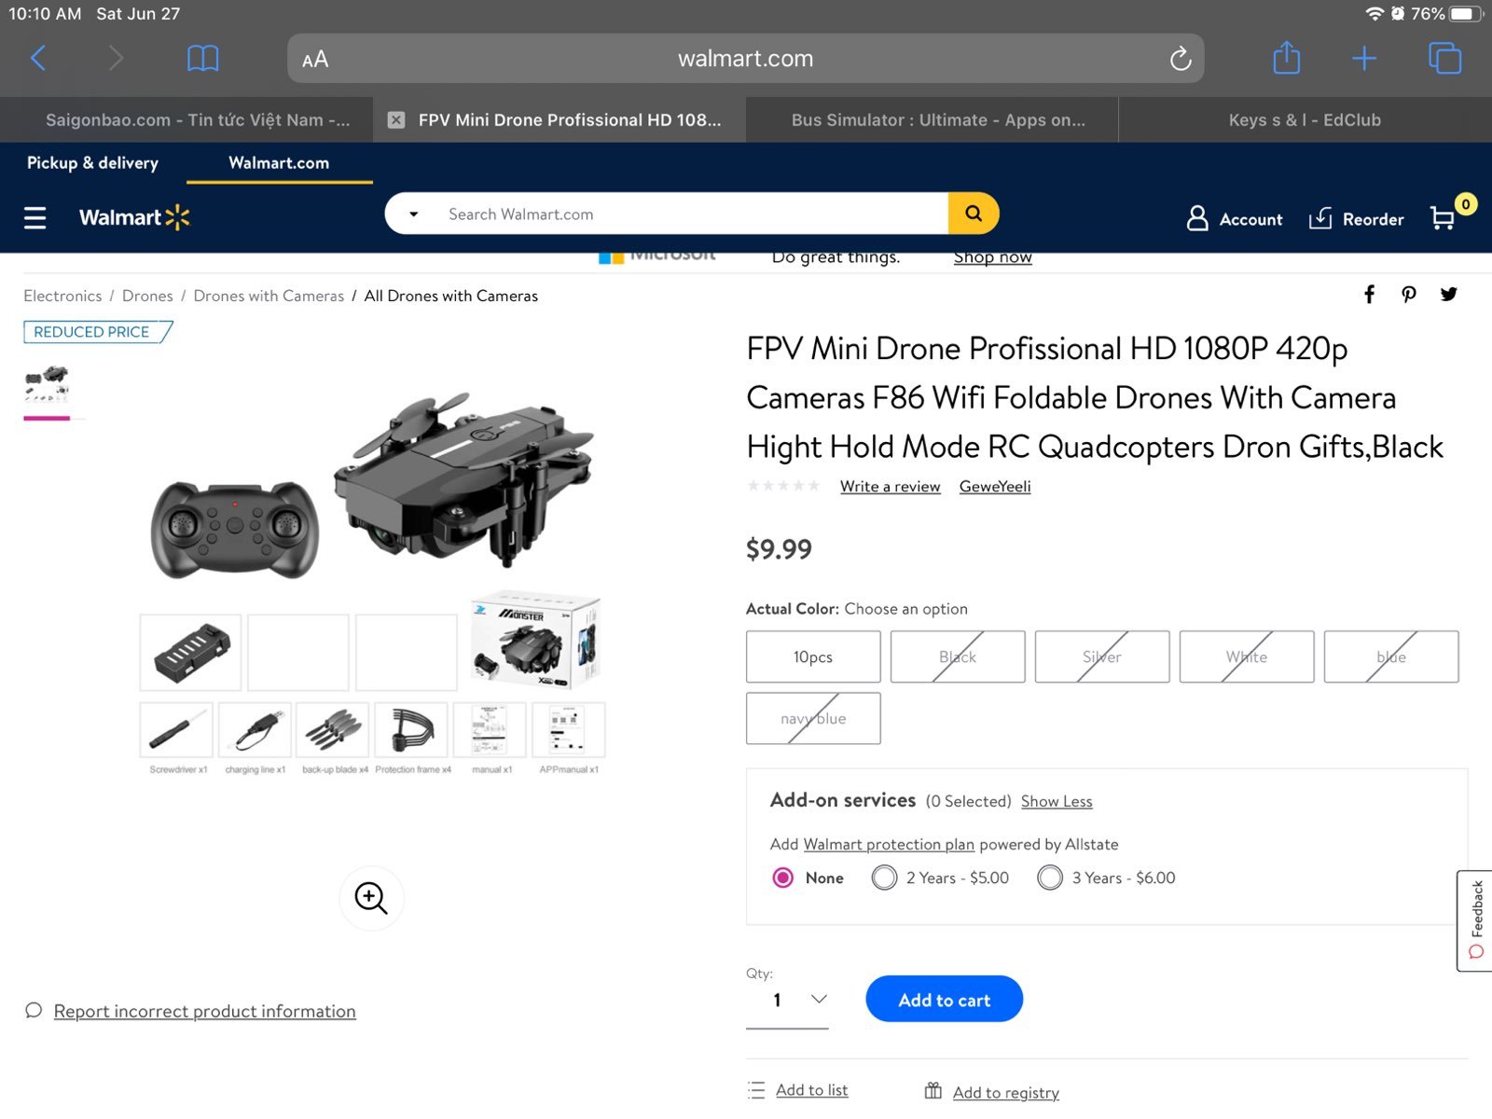Open Reorder icon in header
The height and width of the screenshot is (1119, 1492).
click(x=1320, y=218)
